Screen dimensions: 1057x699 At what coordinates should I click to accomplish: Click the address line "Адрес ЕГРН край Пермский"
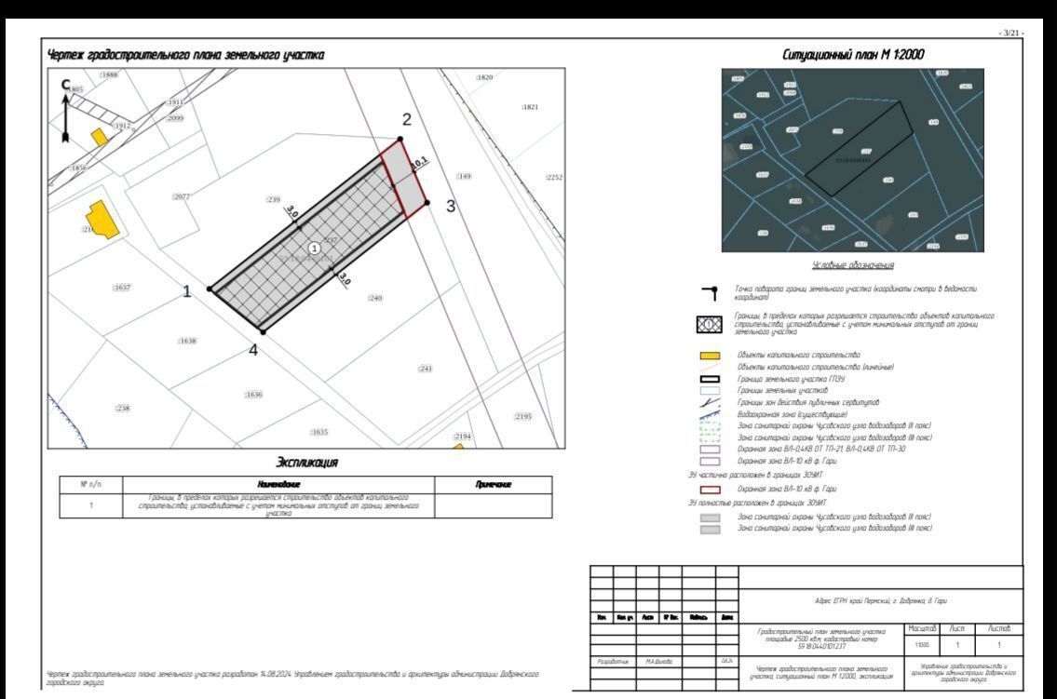tap(881, 600)
